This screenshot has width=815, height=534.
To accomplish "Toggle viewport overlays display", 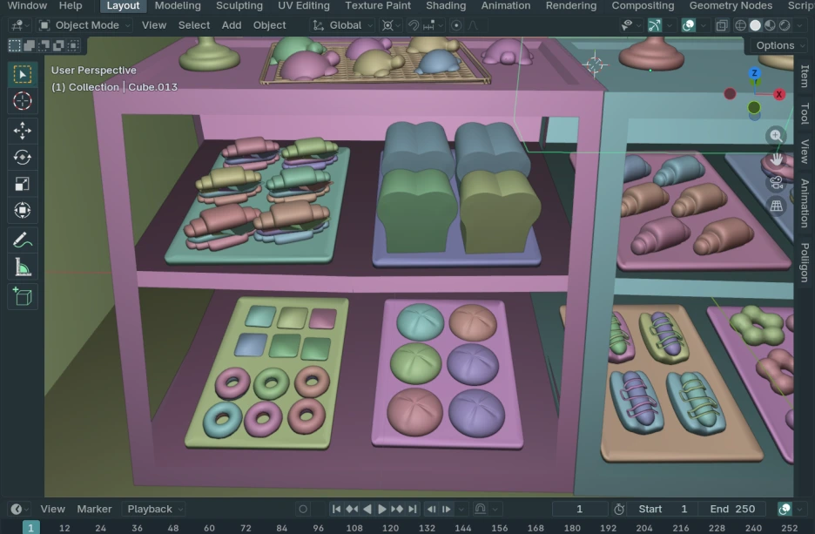I will click(688, 25).
